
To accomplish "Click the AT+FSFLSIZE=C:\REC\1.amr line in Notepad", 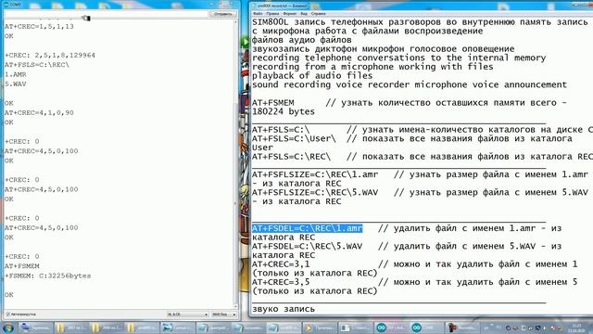I will (x=315, y=174).
